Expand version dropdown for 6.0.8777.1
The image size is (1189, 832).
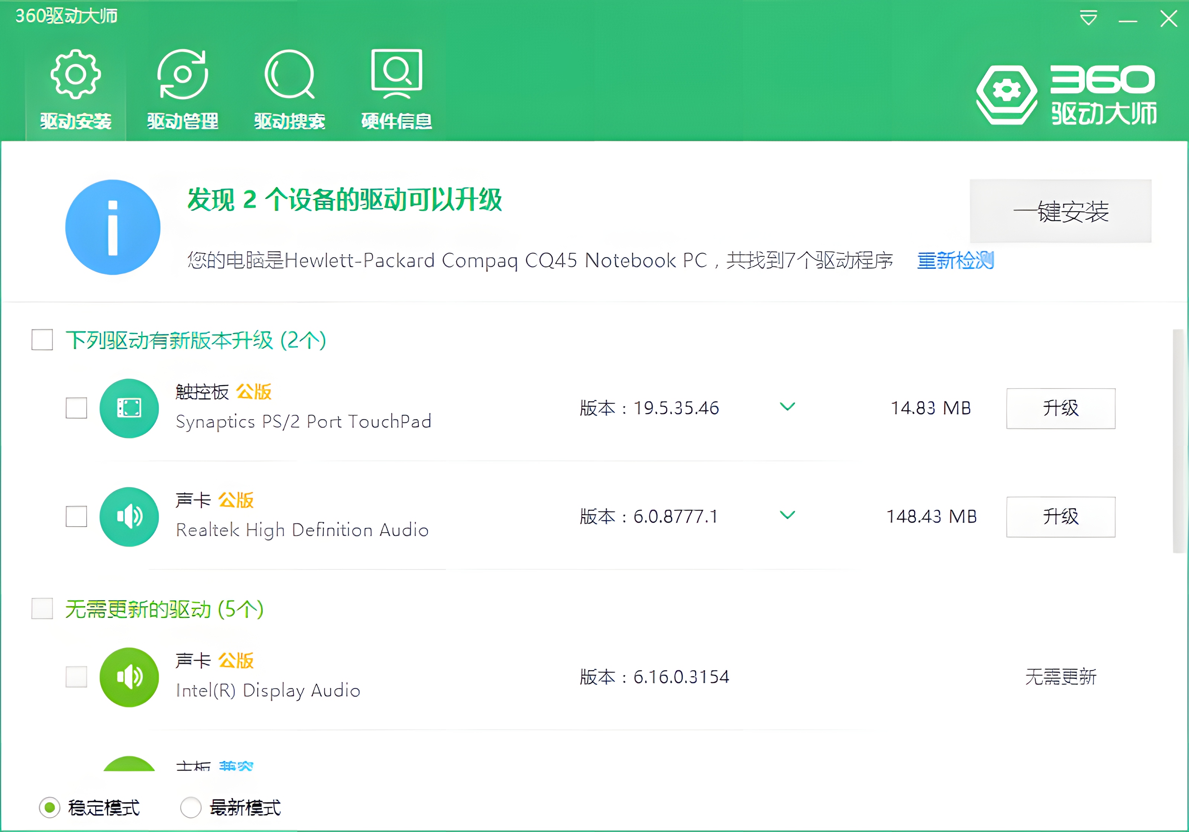click(787, 515)
